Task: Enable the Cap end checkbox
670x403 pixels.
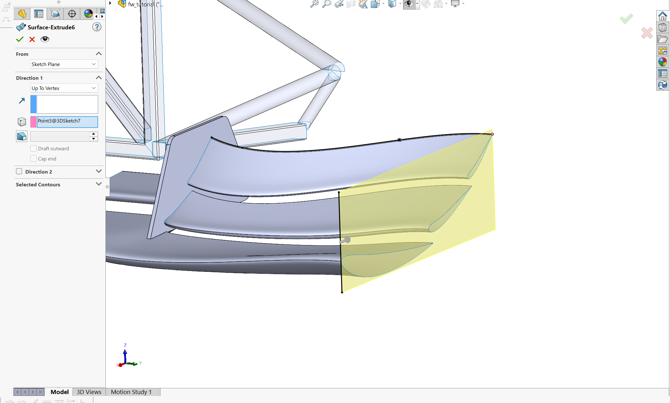Action: (x=34, y=159)
